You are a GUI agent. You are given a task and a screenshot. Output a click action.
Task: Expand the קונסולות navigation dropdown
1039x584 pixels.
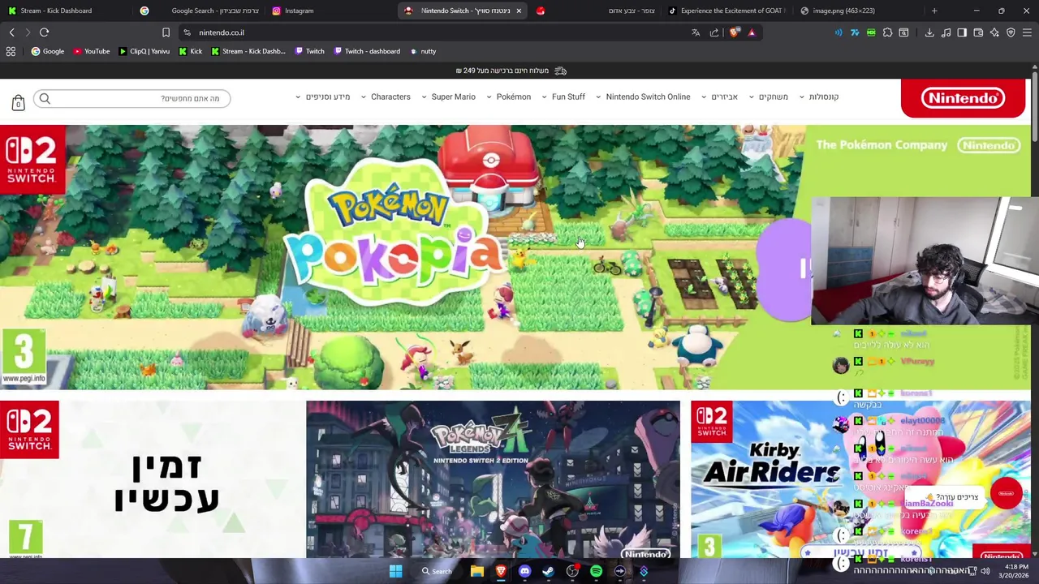click(819, 97)
